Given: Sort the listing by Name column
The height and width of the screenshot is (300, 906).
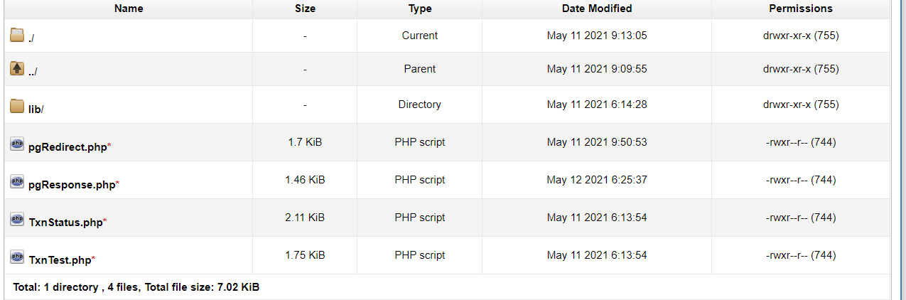Looking at the screenshot, I should pos(129,9).
